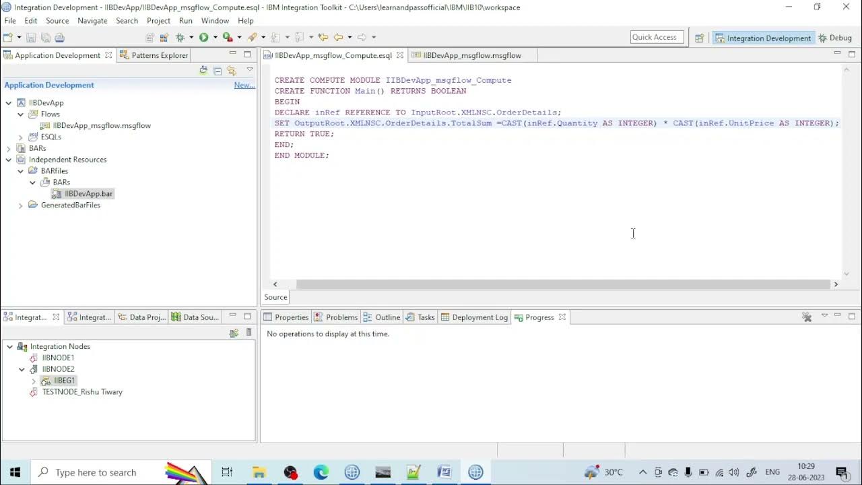Collapse the Flows folder
This screenshot has width=862, height=485.
pyautogui.click(x=21, y=115)
